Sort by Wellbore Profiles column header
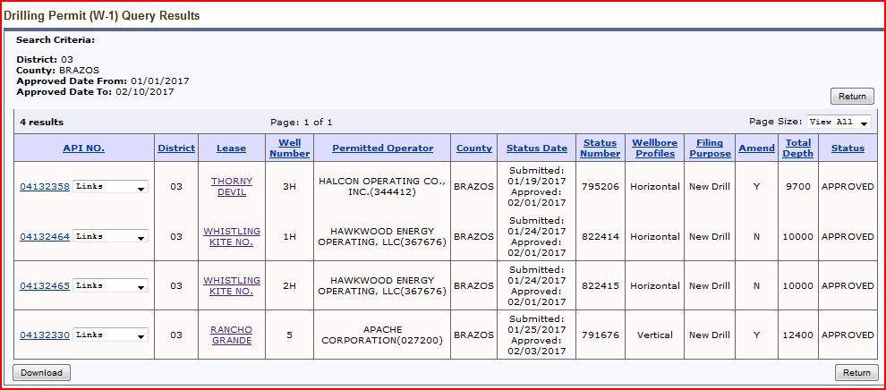Image resolution: width=886 pixels, height=390 pixels. pyautogui.click(x=654, y=148)
